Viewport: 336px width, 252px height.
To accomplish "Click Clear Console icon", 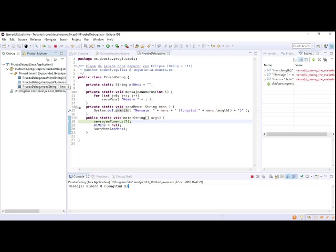I will click(271, 176).
